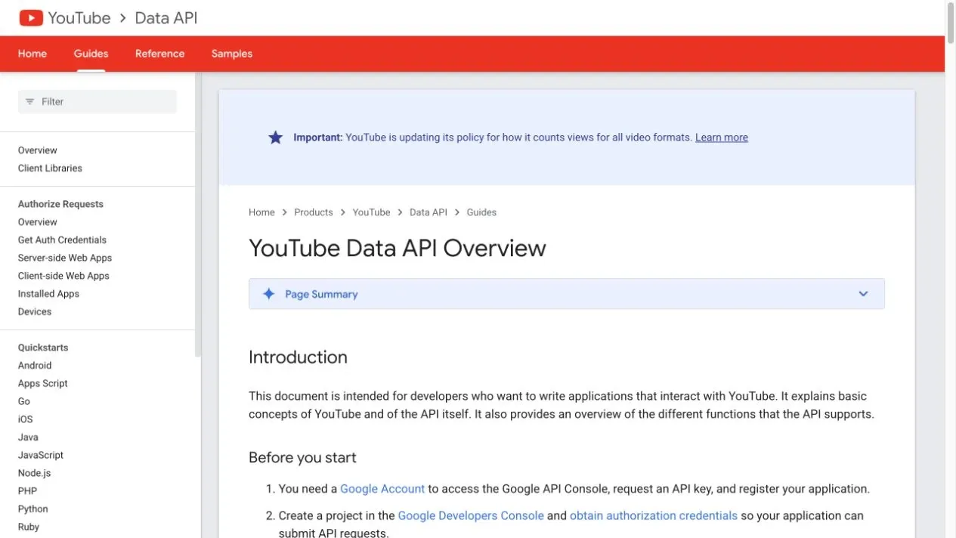This screenshot has width=956, height=538.
Task: Open the Google Account link
Action: point(382,489)
